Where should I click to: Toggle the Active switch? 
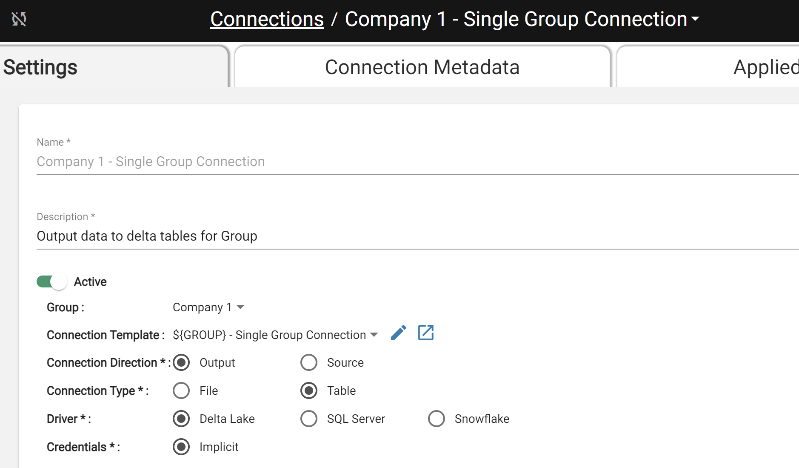coord(51,281)
